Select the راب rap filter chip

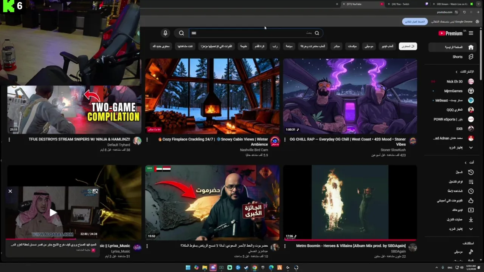click(275, 46)
